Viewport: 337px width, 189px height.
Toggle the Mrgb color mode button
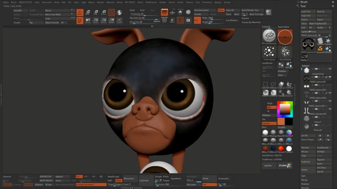[x=270, y=103]
